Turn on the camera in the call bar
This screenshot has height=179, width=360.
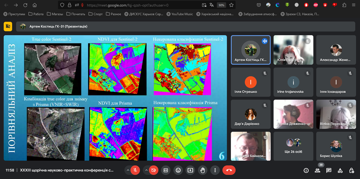pyautogui.click(x=153, y=170)
